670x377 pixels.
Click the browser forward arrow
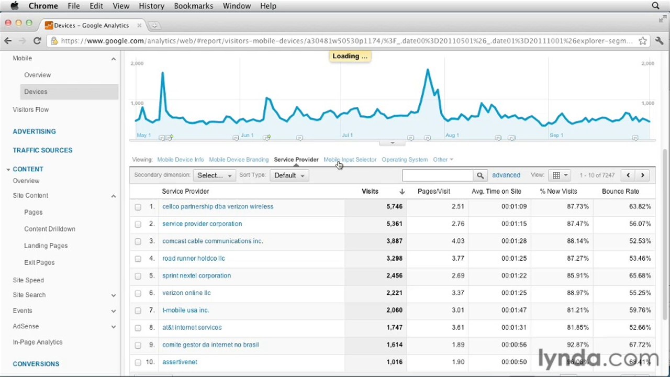tap(23, 41)
